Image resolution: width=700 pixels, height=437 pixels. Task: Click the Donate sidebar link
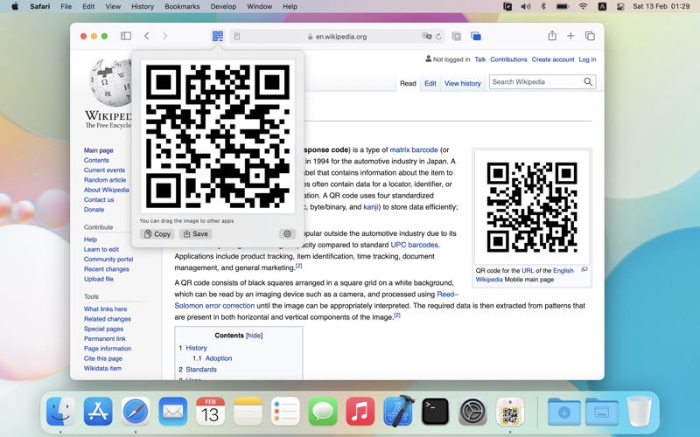[x=94, y=209]
